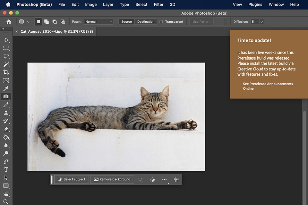Open the Edit menu

click(x=75, y=4)
